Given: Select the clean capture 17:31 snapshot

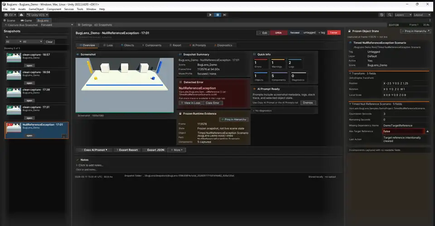Looking at the screenshot, I should click(36, 112).
